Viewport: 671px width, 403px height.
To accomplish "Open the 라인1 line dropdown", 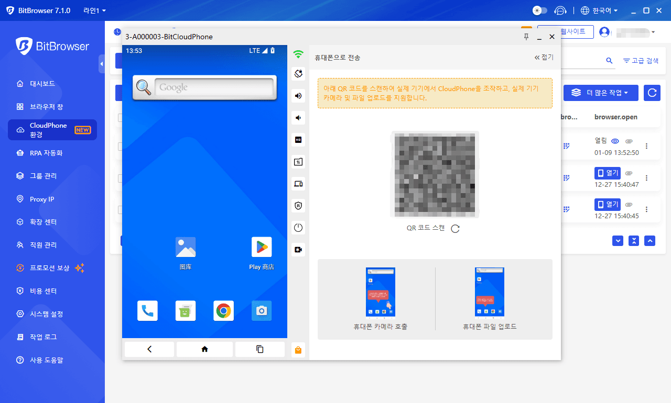I will [x=94, y=10].
